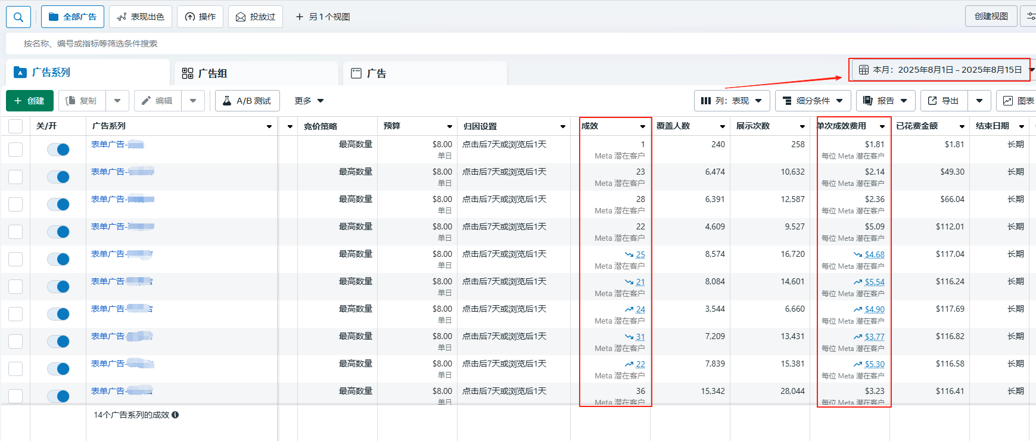Expand the 导出 options arrow

tap(979, 101)
